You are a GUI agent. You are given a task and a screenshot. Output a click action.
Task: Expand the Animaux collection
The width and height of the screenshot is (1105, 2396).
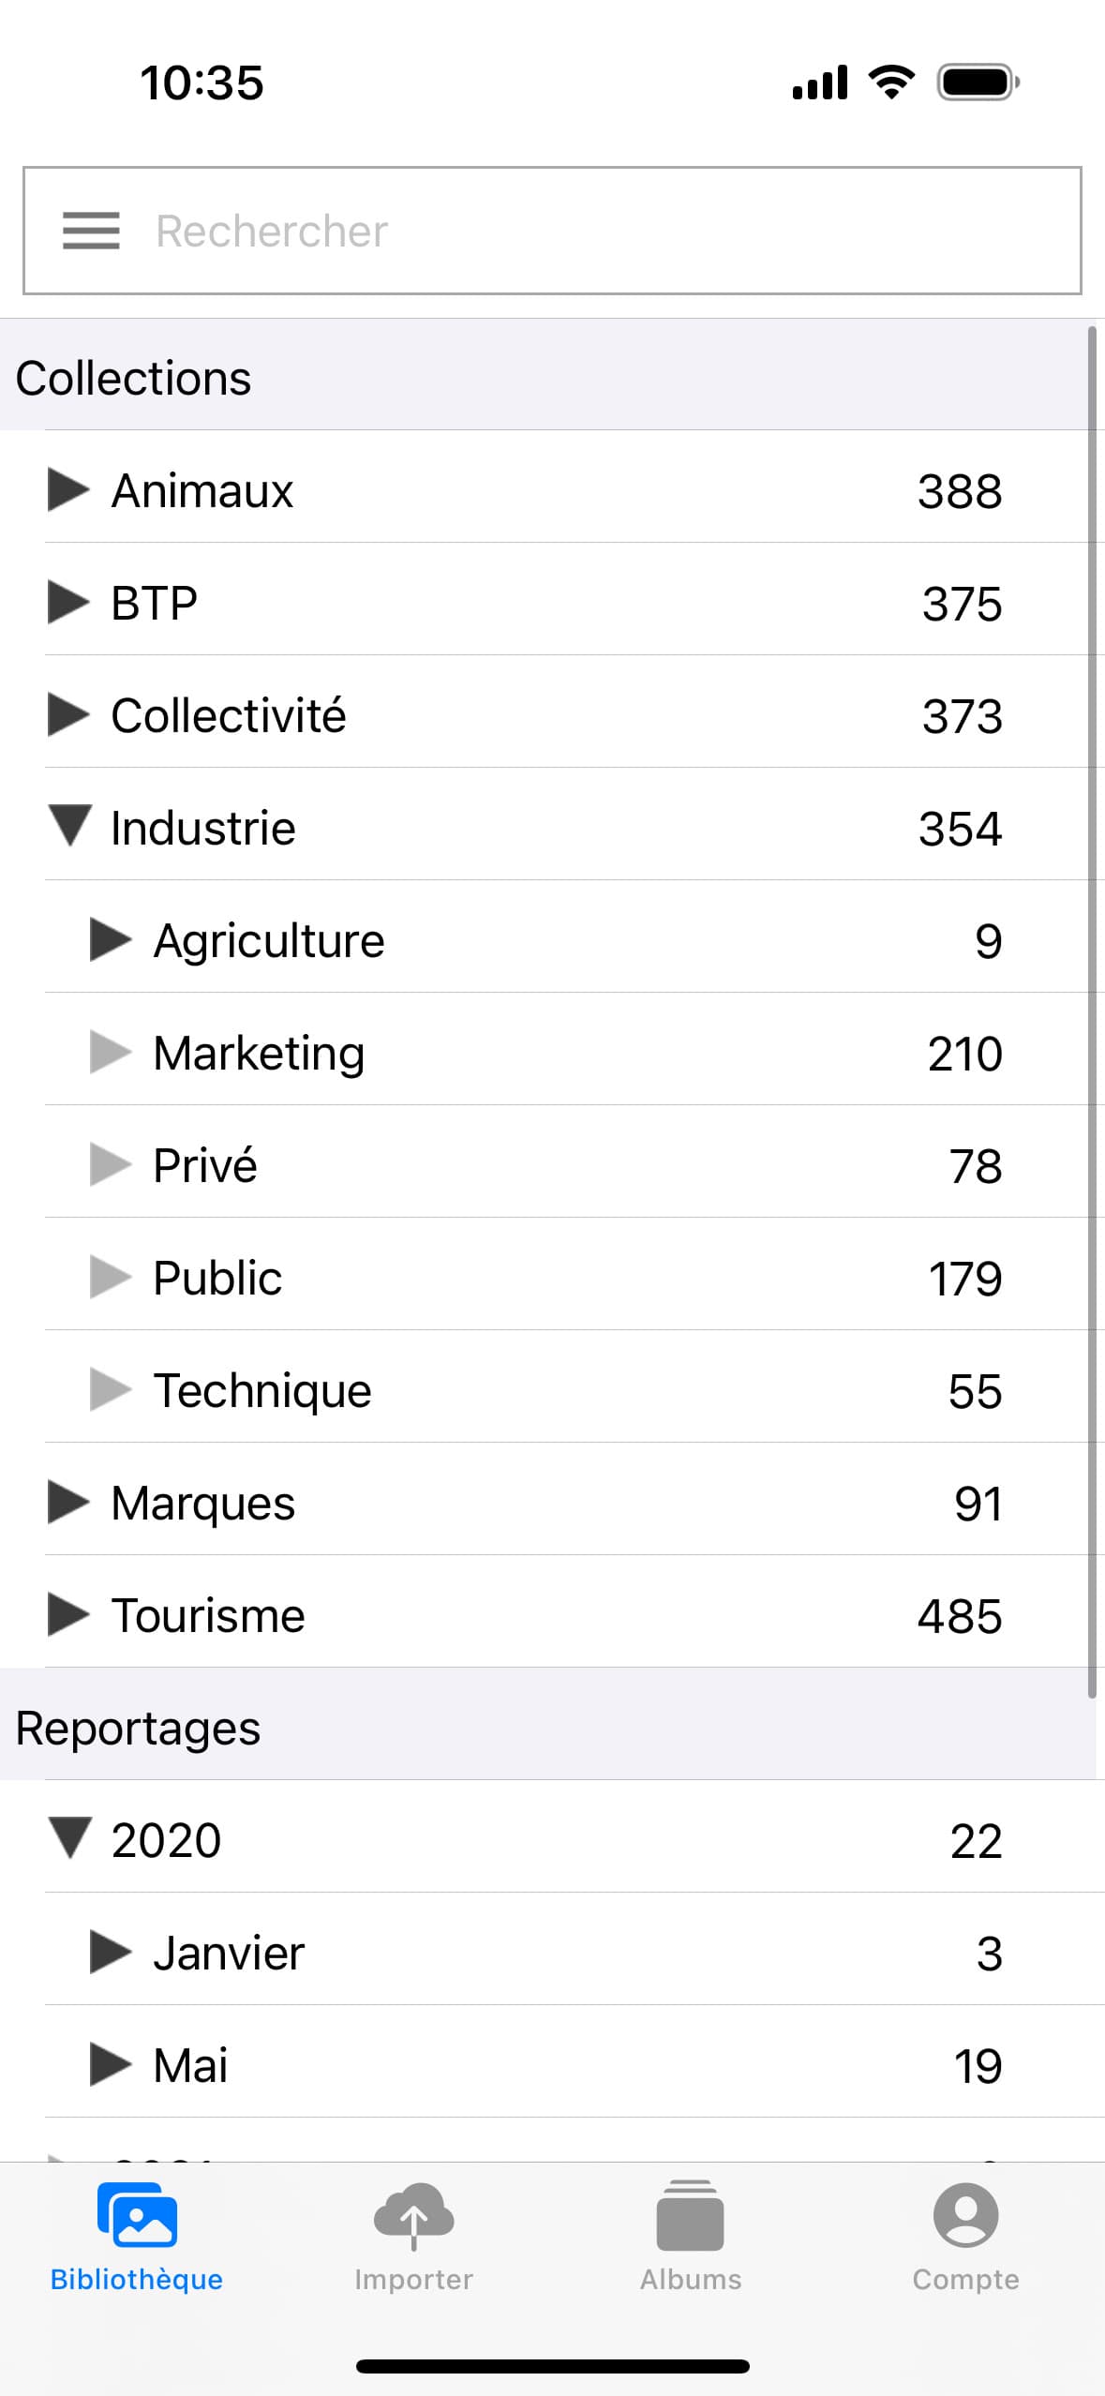click(x=68, y=489)
